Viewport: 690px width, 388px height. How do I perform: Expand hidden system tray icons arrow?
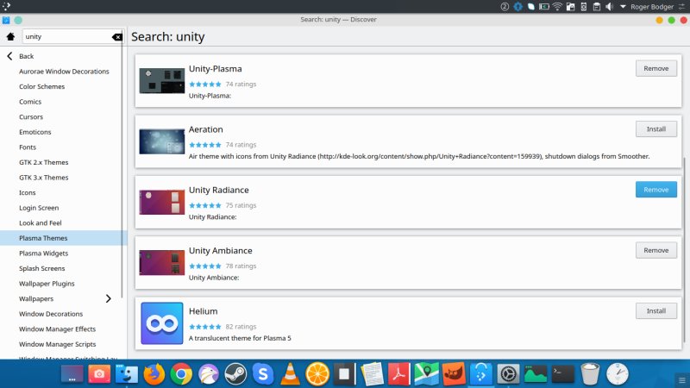(623, 7)
